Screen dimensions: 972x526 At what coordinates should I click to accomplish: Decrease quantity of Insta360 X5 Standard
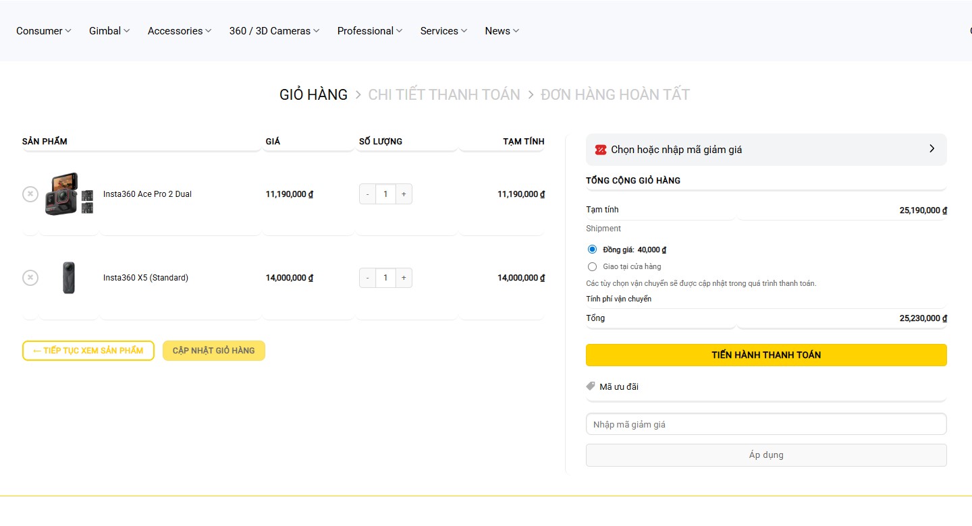coord(367,278)
